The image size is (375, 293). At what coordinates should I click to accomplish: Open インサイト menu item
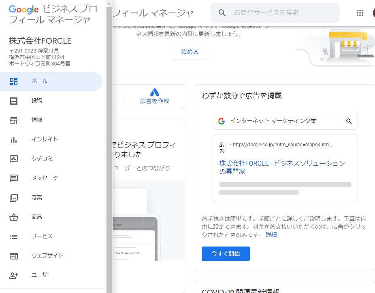(x=51, y=139)
